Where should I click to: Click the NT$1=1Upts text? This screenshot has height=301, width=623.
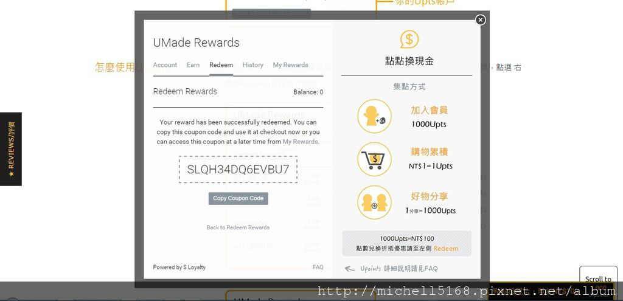[x=430, y=166]
